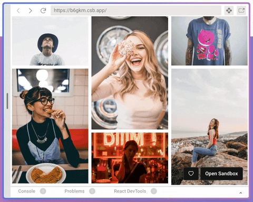
Task: Click the Console count badge
Action: coord(43,191)
